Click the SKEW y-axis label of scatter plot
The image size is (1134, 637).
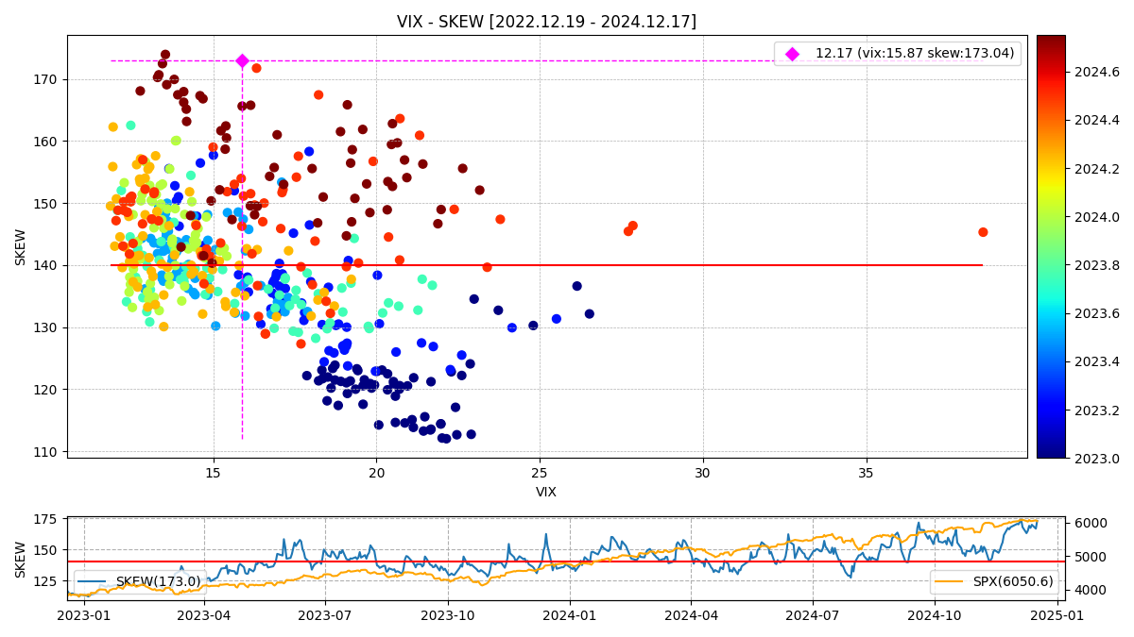click(x=21, y=246)
